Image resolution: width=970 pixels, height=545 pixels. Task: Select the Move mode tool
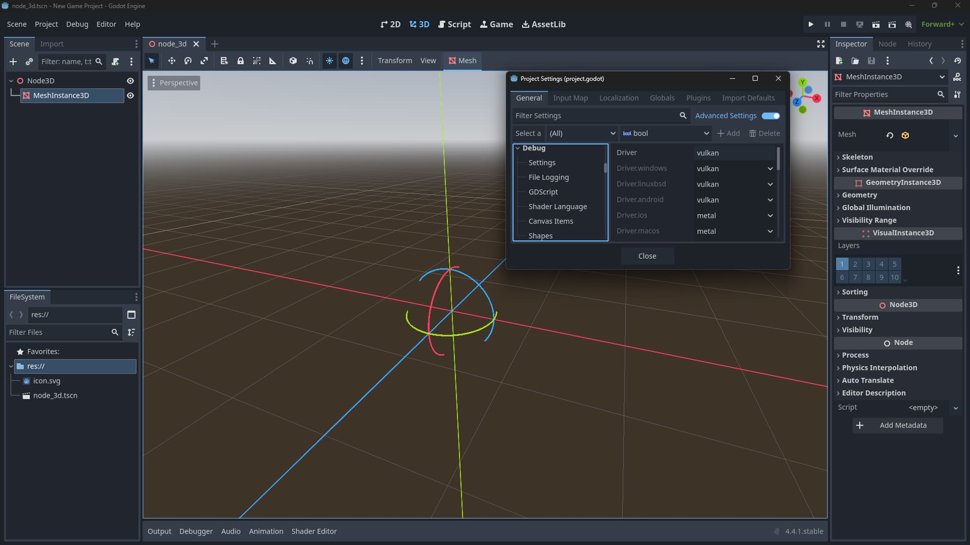[x=172, y=61]
